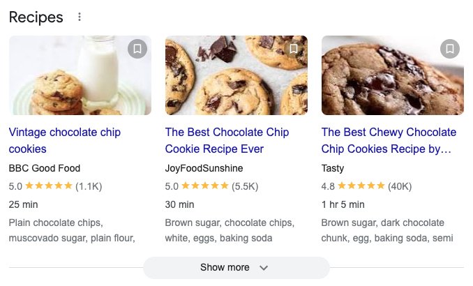
Task: Click the BBC Good Food star rating
Action: (49, 186)
